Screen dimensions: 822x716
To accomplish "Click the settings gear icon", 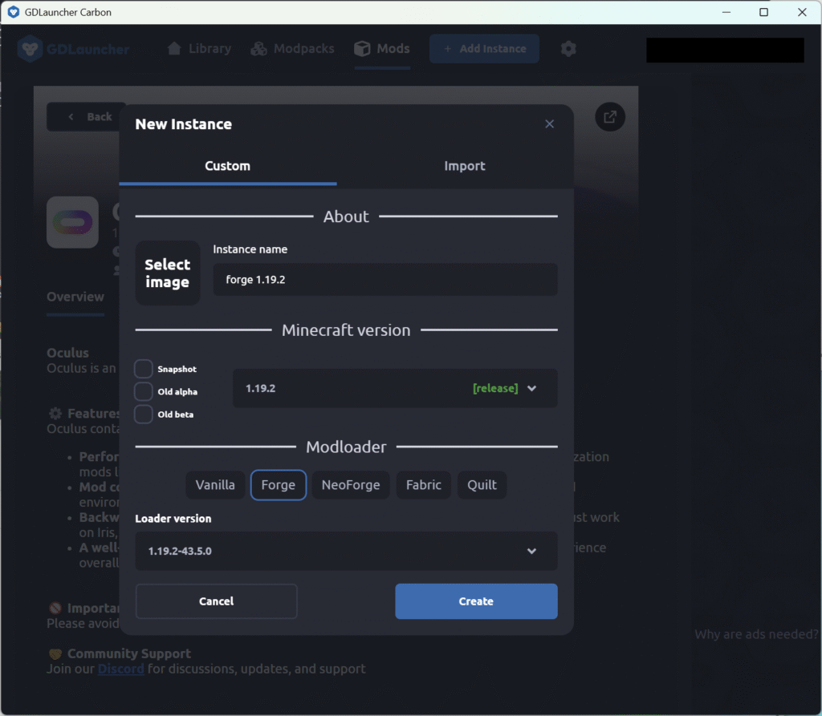I will pyautogui.click(x=568, y=49).
